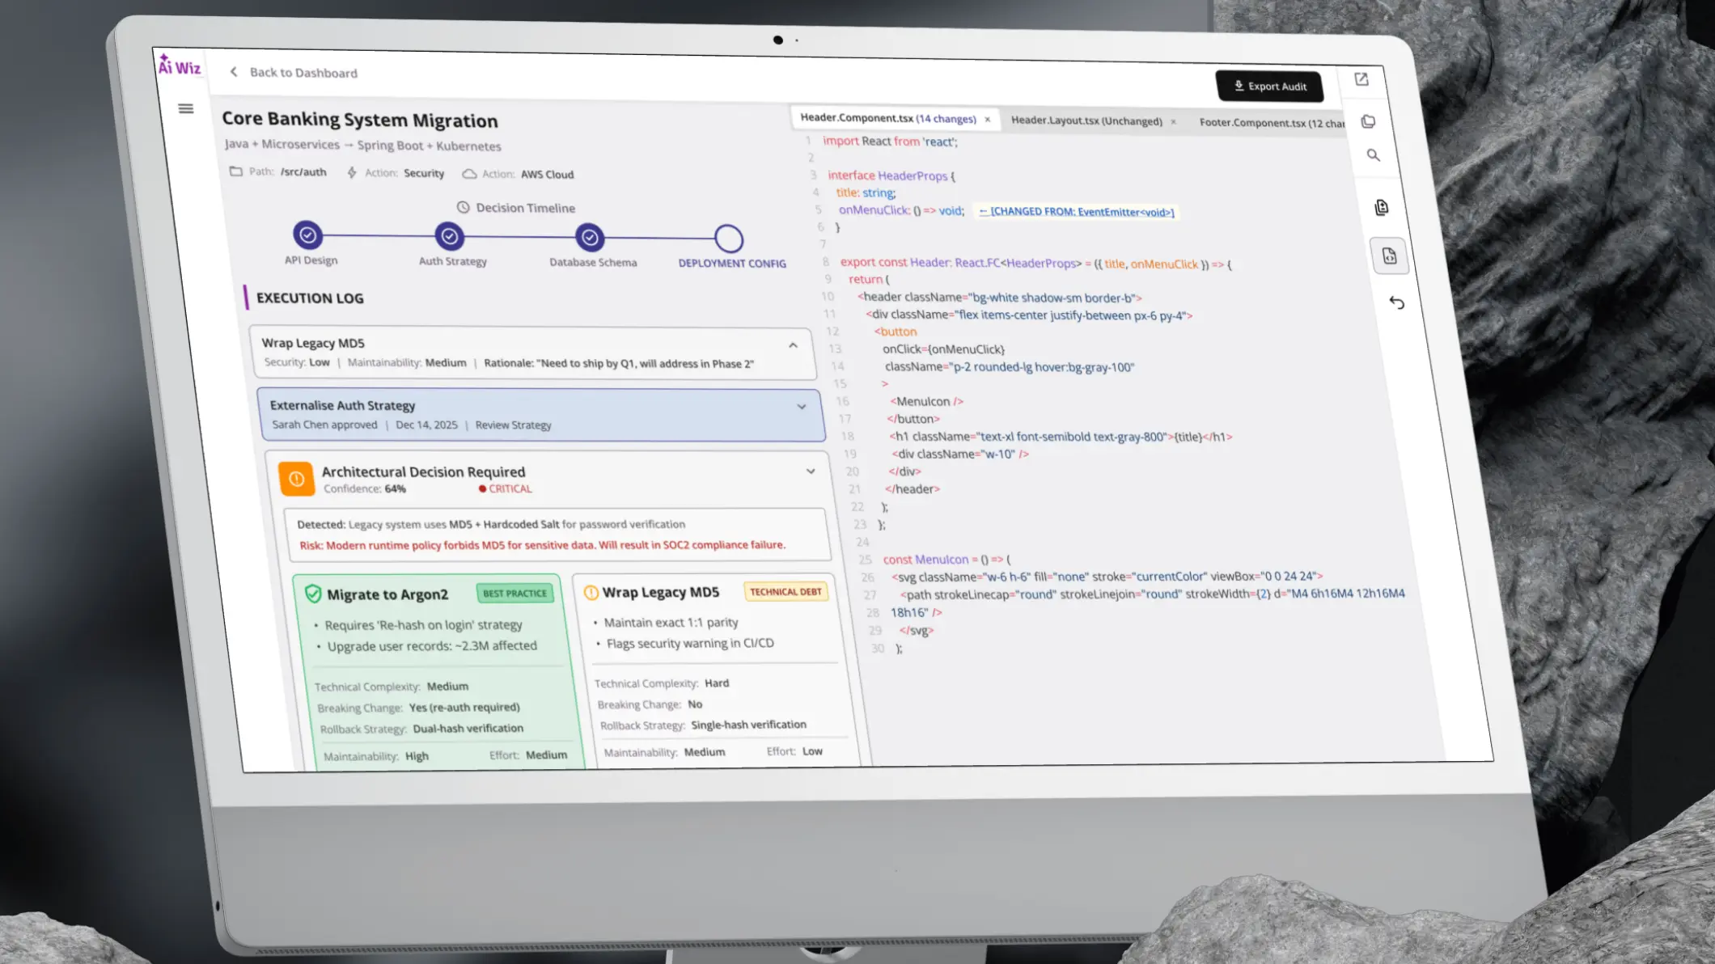Expand the Architectural Decision Required panel

(x=811, y=471)
